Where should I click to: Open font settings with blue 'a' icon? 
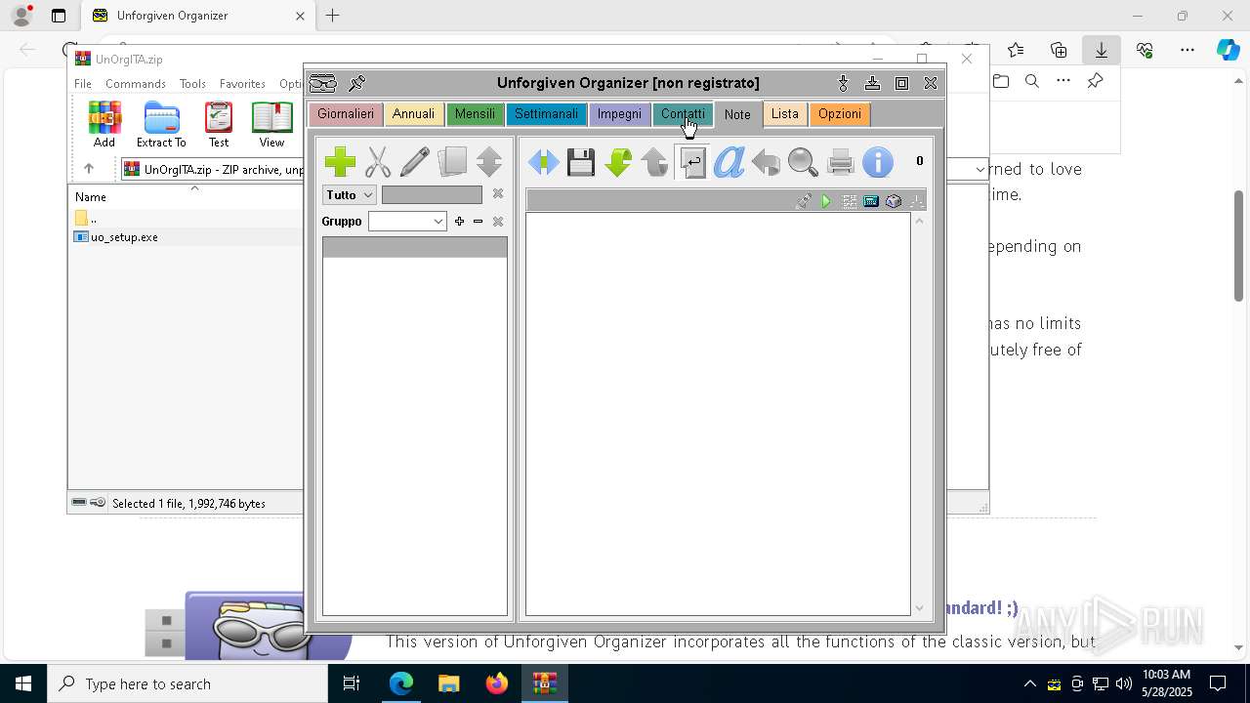[x=729, y=162]
